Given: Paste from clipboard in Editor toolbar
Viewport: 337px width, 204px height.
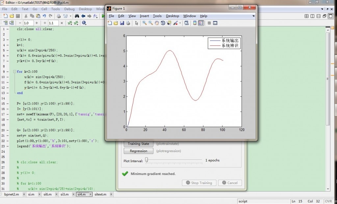Looking at the screenshot, I should (x=38, y=16).
